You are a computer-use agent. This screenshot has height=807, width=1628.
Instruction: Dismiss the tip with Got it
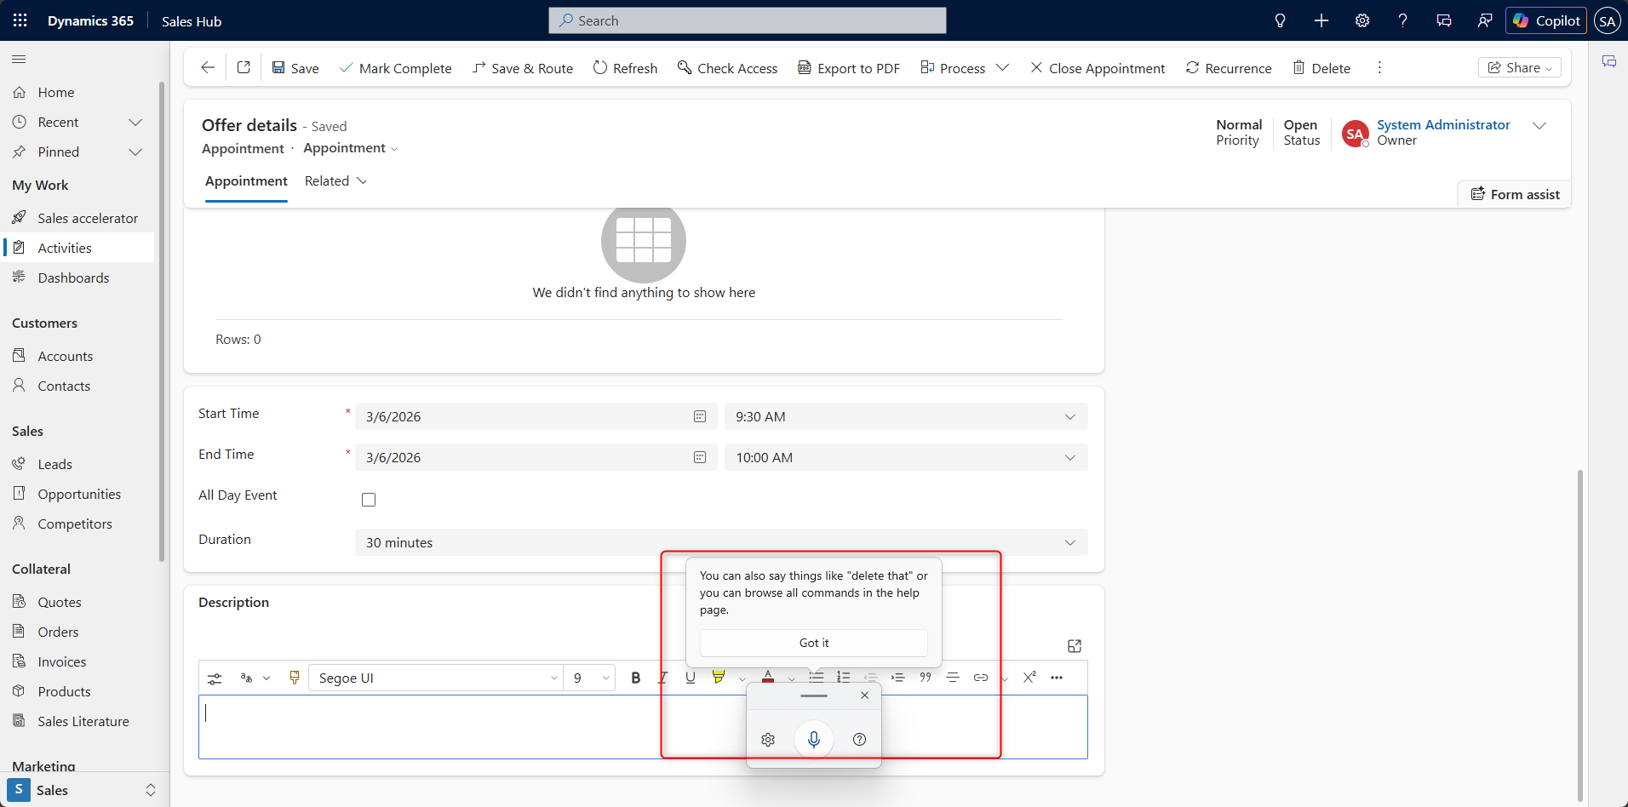(x=813, y=643)
